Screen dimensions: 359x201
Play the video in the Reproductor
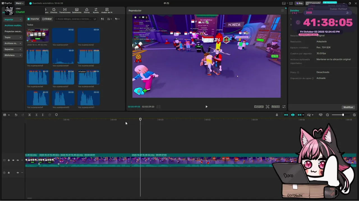(206, 107)
